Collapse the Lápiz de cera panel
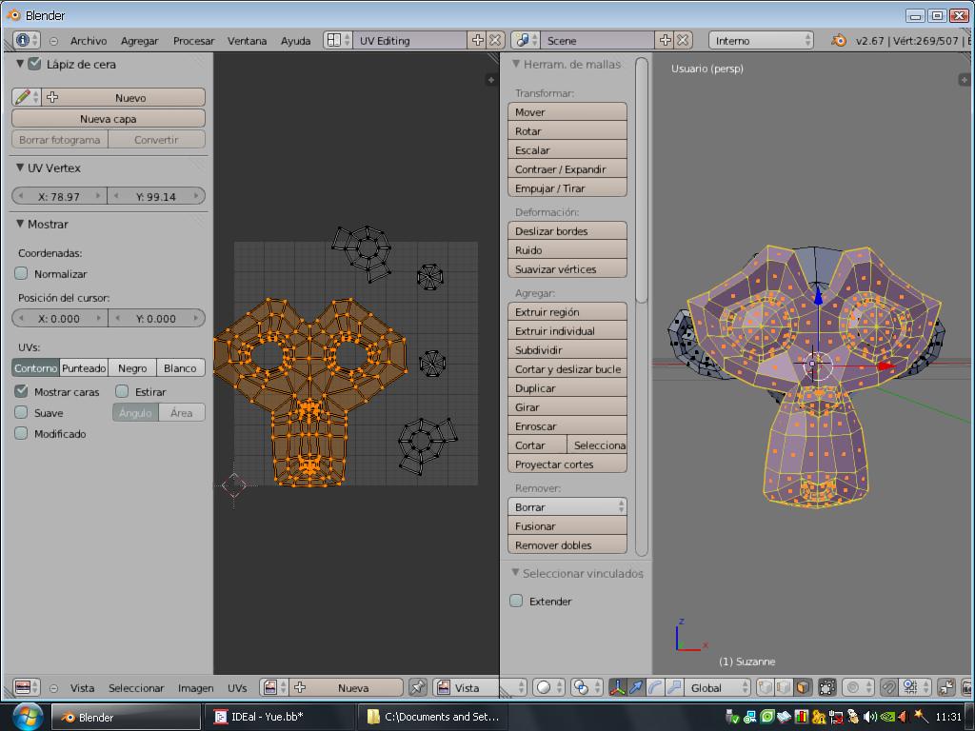Image resolution: width=975 pixels, height=731 pixels. [x=20, y=64]
